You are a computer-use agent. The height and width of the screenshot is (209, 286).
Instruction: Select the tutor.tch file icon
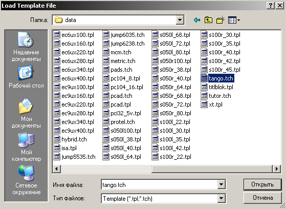click(x=204, y=96)
